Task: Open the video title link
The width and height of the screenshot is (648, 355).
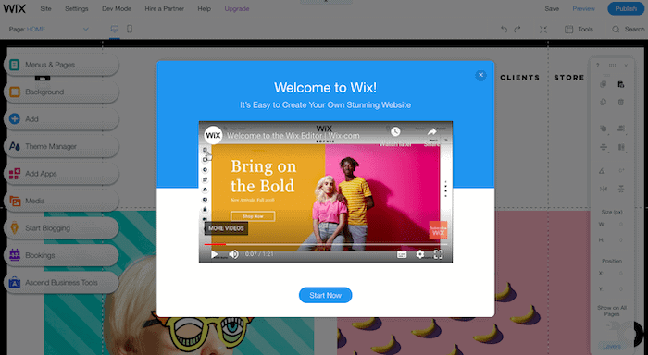Action: [x=293, y=135]
